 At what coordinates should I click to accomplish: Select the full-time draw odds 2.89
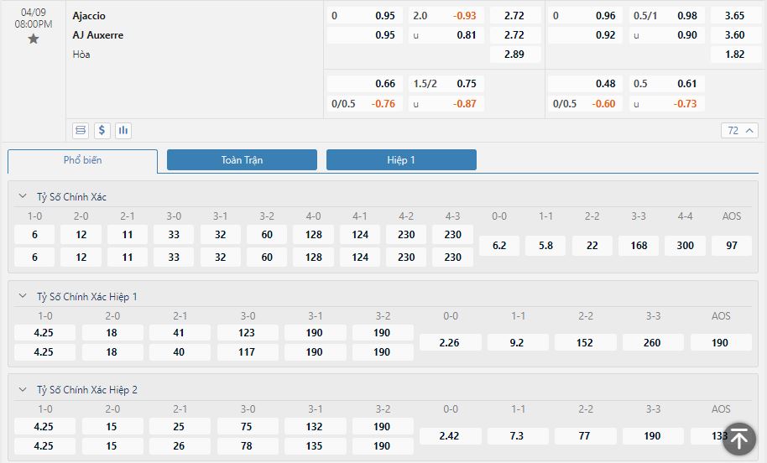click(515, 55)
